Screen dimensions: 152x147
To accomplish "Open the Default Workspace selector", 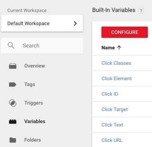I will pyautogui.click(x=42, y=24).
